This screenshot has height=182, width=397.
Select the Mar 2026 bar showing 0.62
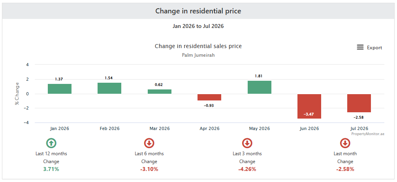[x=160, y=92]
